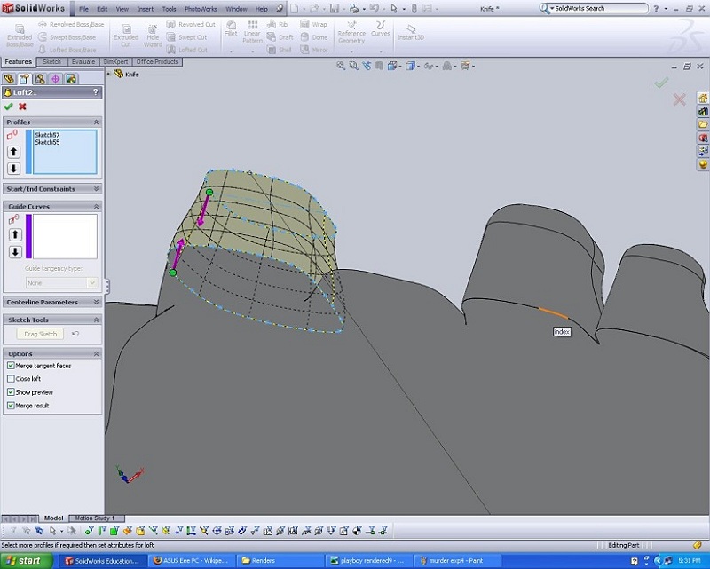Move profile up in Profiles list

(14, 152)
